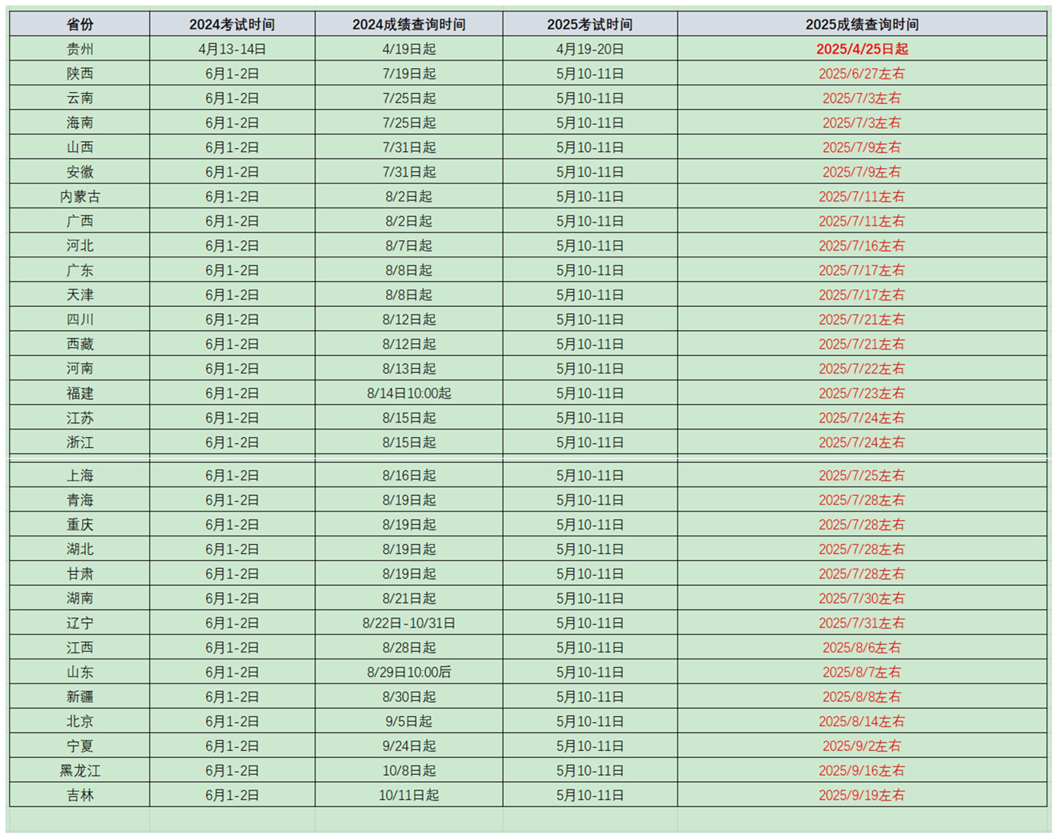
Task: Select the 贵州 province cell
Action: point(80,49)
